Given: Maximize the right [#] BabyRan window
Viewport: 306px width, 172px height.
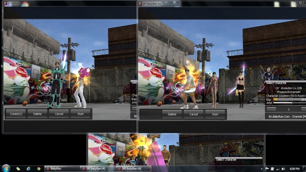Looking at the screenshot, I should click(300, 3).
